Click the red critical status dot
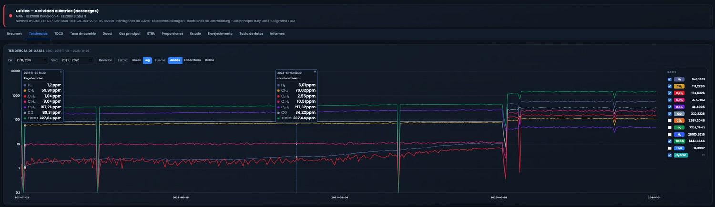Viewport: 715px width, 207px height. pos(10,16)
